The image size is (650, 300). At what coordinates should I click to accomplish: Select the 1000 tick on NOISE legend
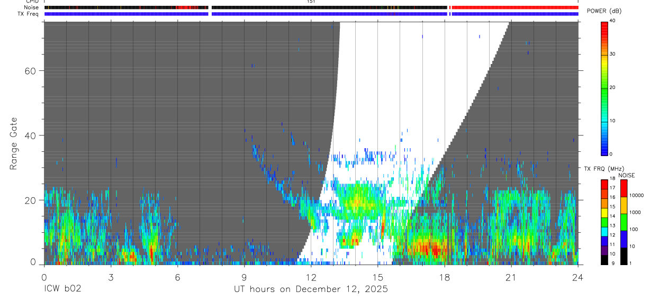tap(636, 212)
